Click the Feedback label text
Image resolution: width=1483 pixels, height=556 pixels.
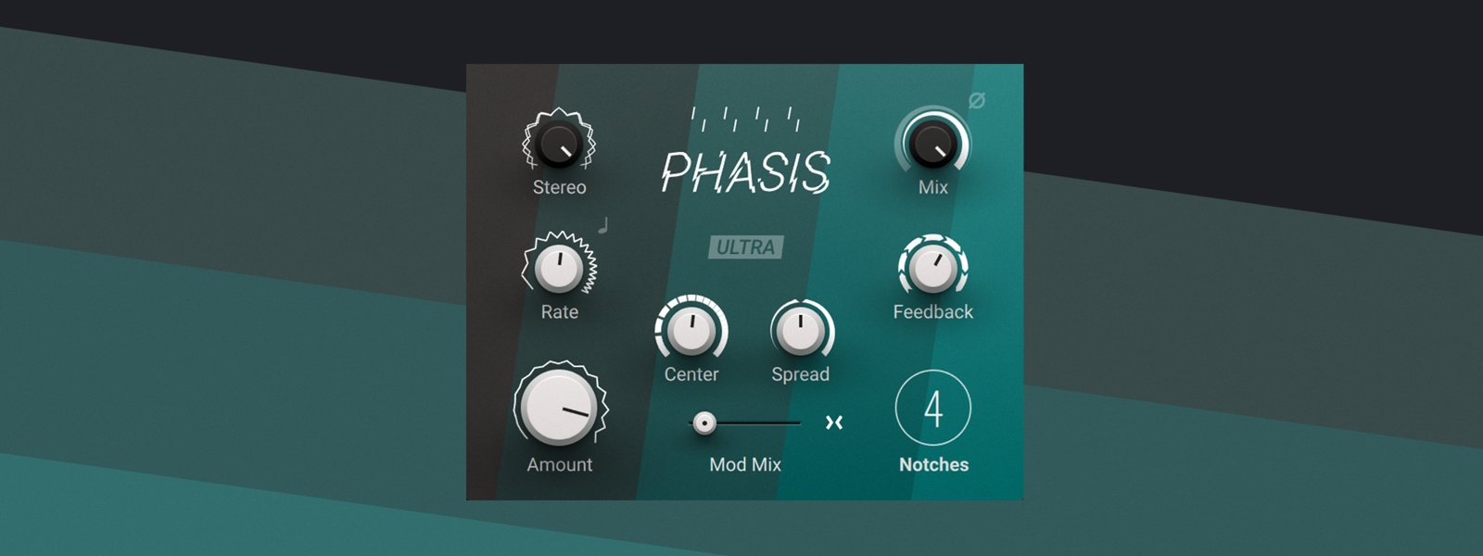click(932, 312)
